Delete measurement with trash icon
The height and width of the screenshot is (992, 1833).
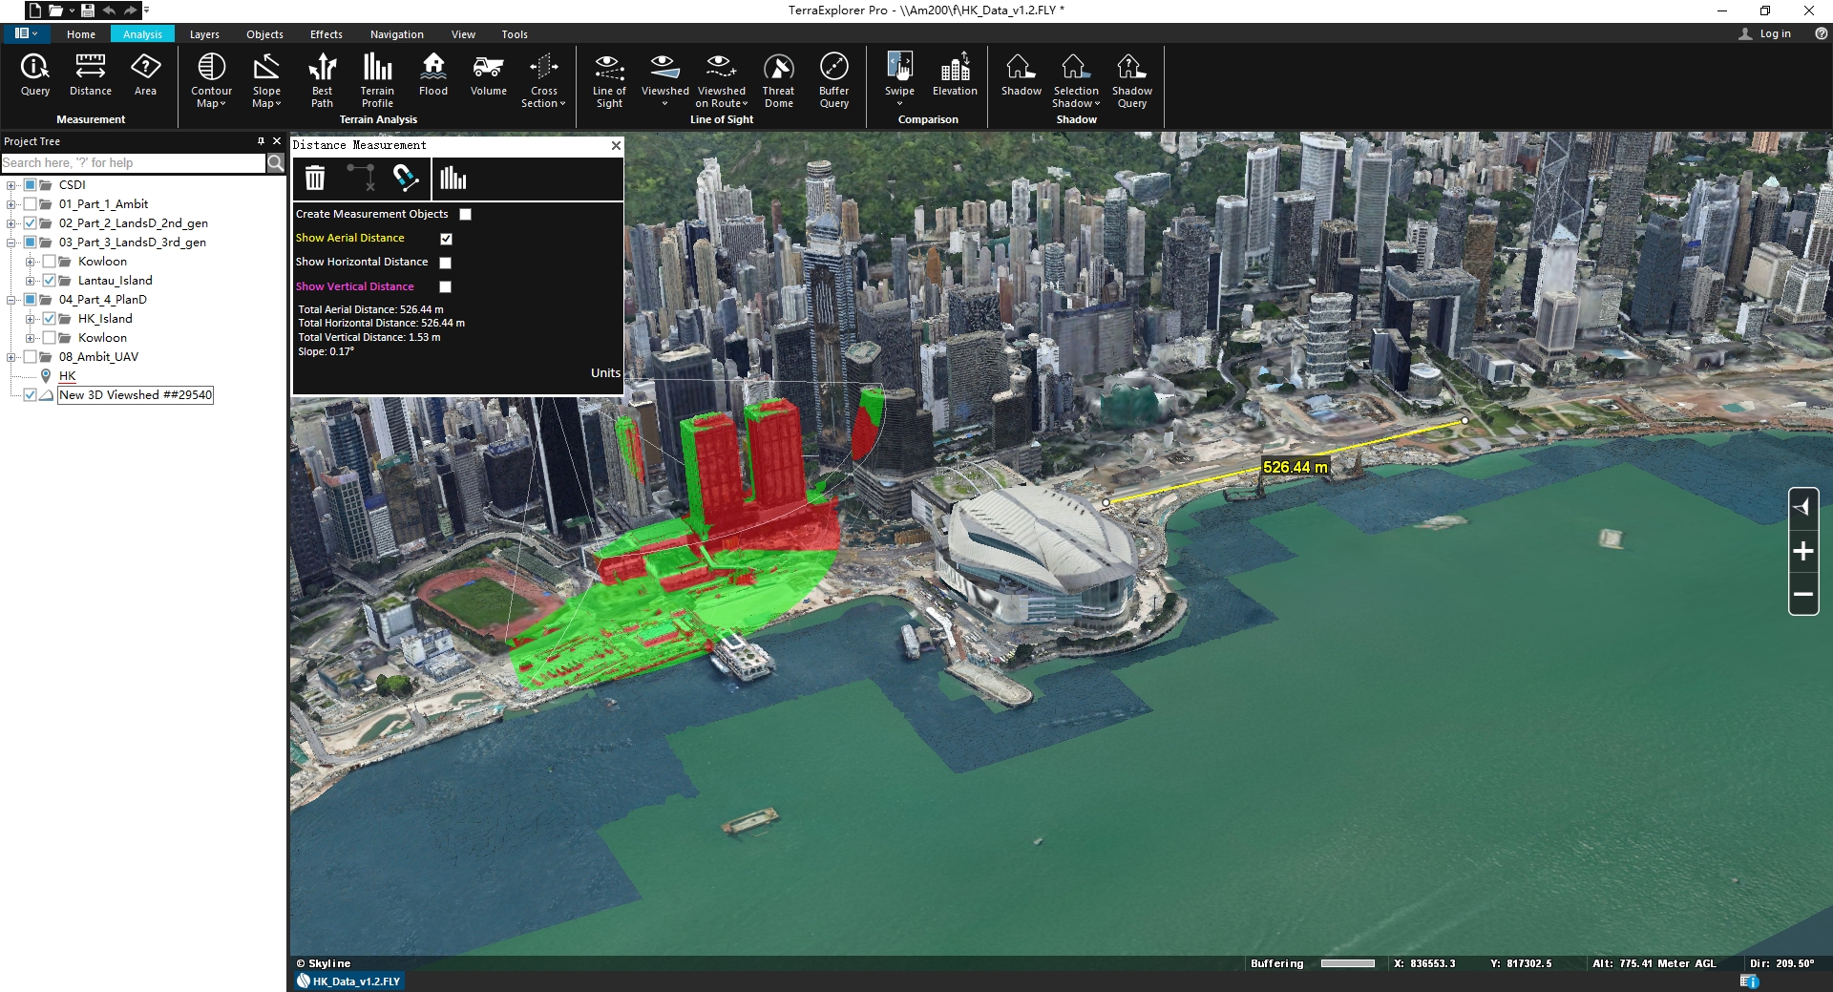point(315,179)
